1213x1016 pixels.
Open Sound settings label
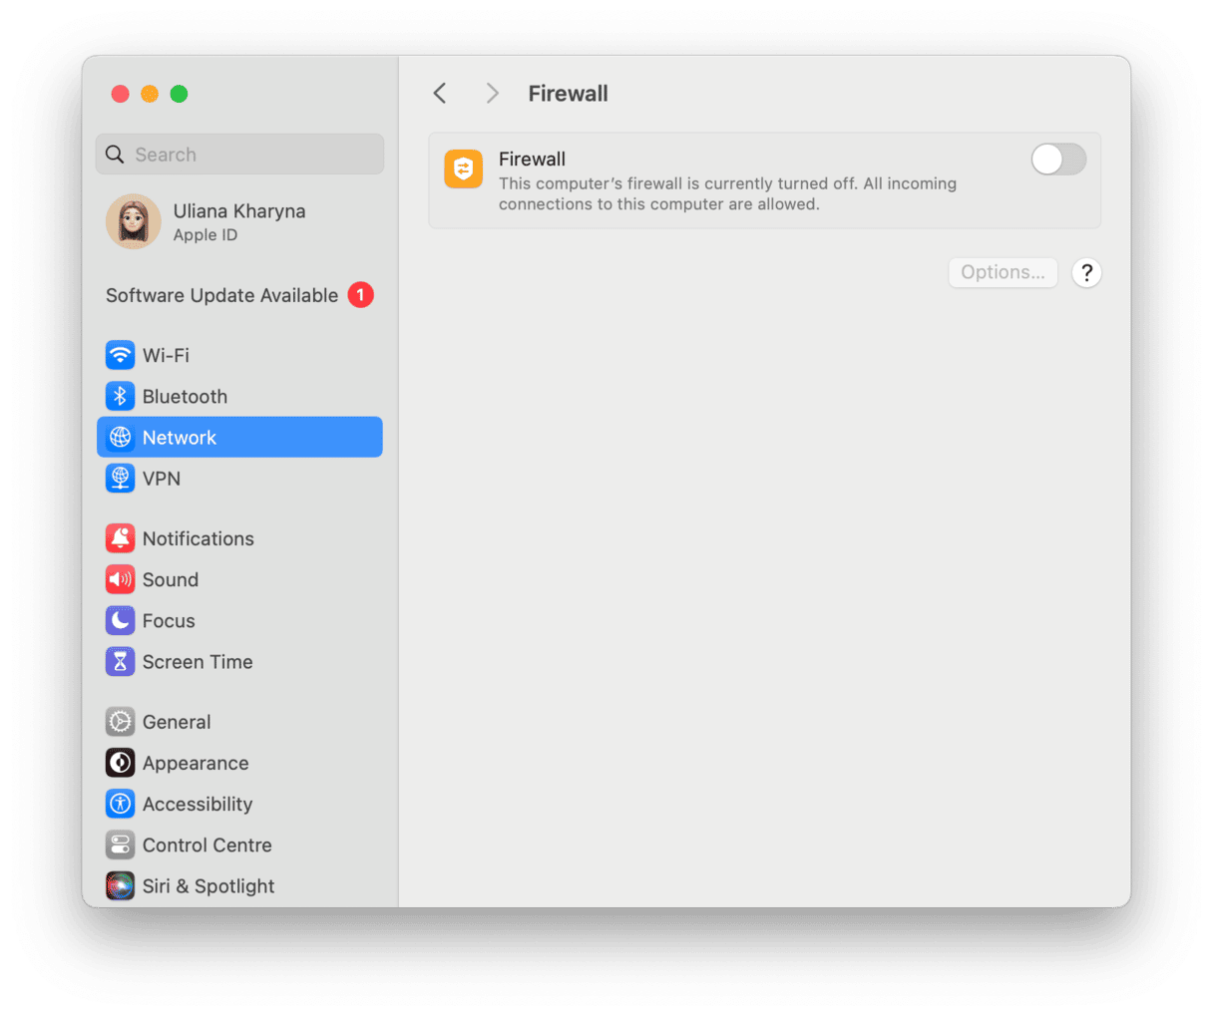(x=170, y=579)
